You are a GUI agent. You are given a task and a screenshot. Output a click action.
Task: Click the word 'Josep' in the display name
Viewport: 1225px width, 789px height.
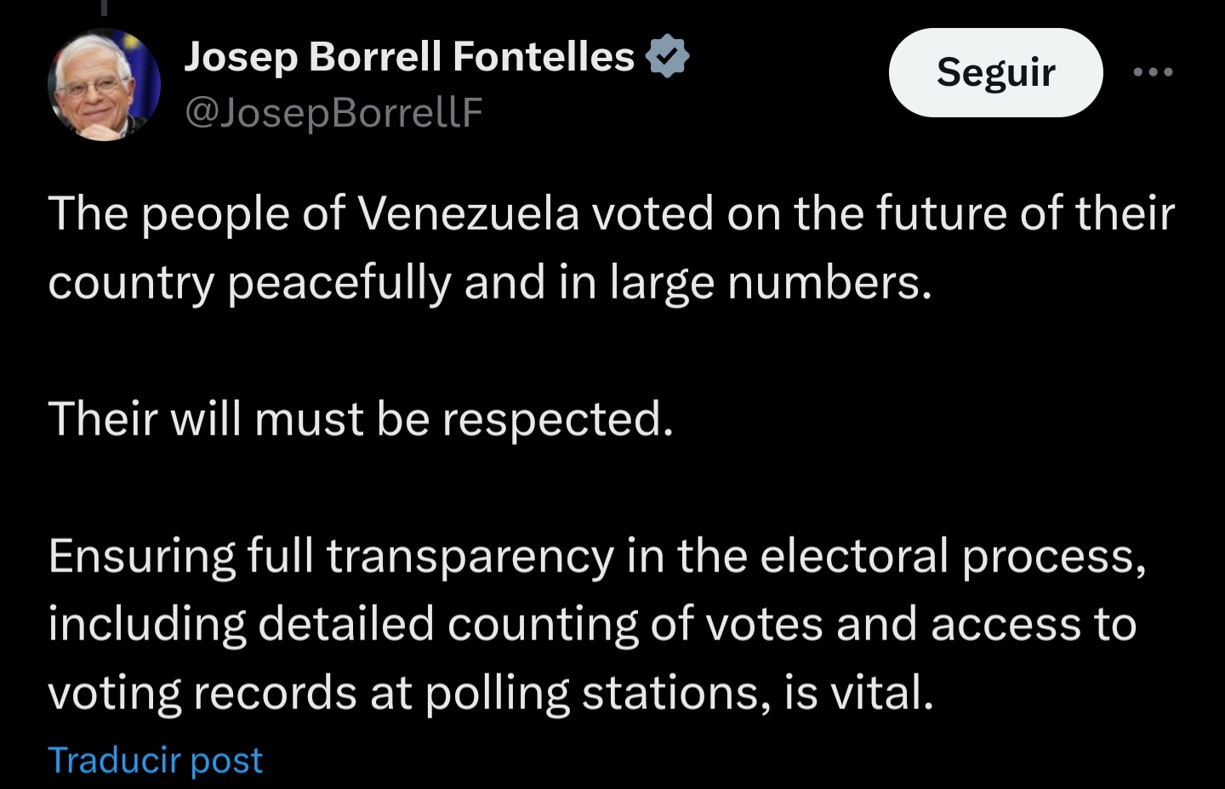coord(241,57)
